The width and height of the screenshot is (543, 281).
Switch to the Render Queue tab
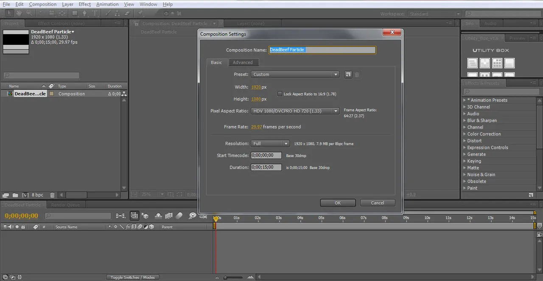coord(65,205)
